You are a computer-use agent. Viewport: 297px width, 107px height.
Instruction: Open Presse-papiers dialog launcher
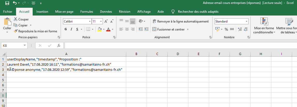pyautogui.click(x=59, y=37)
